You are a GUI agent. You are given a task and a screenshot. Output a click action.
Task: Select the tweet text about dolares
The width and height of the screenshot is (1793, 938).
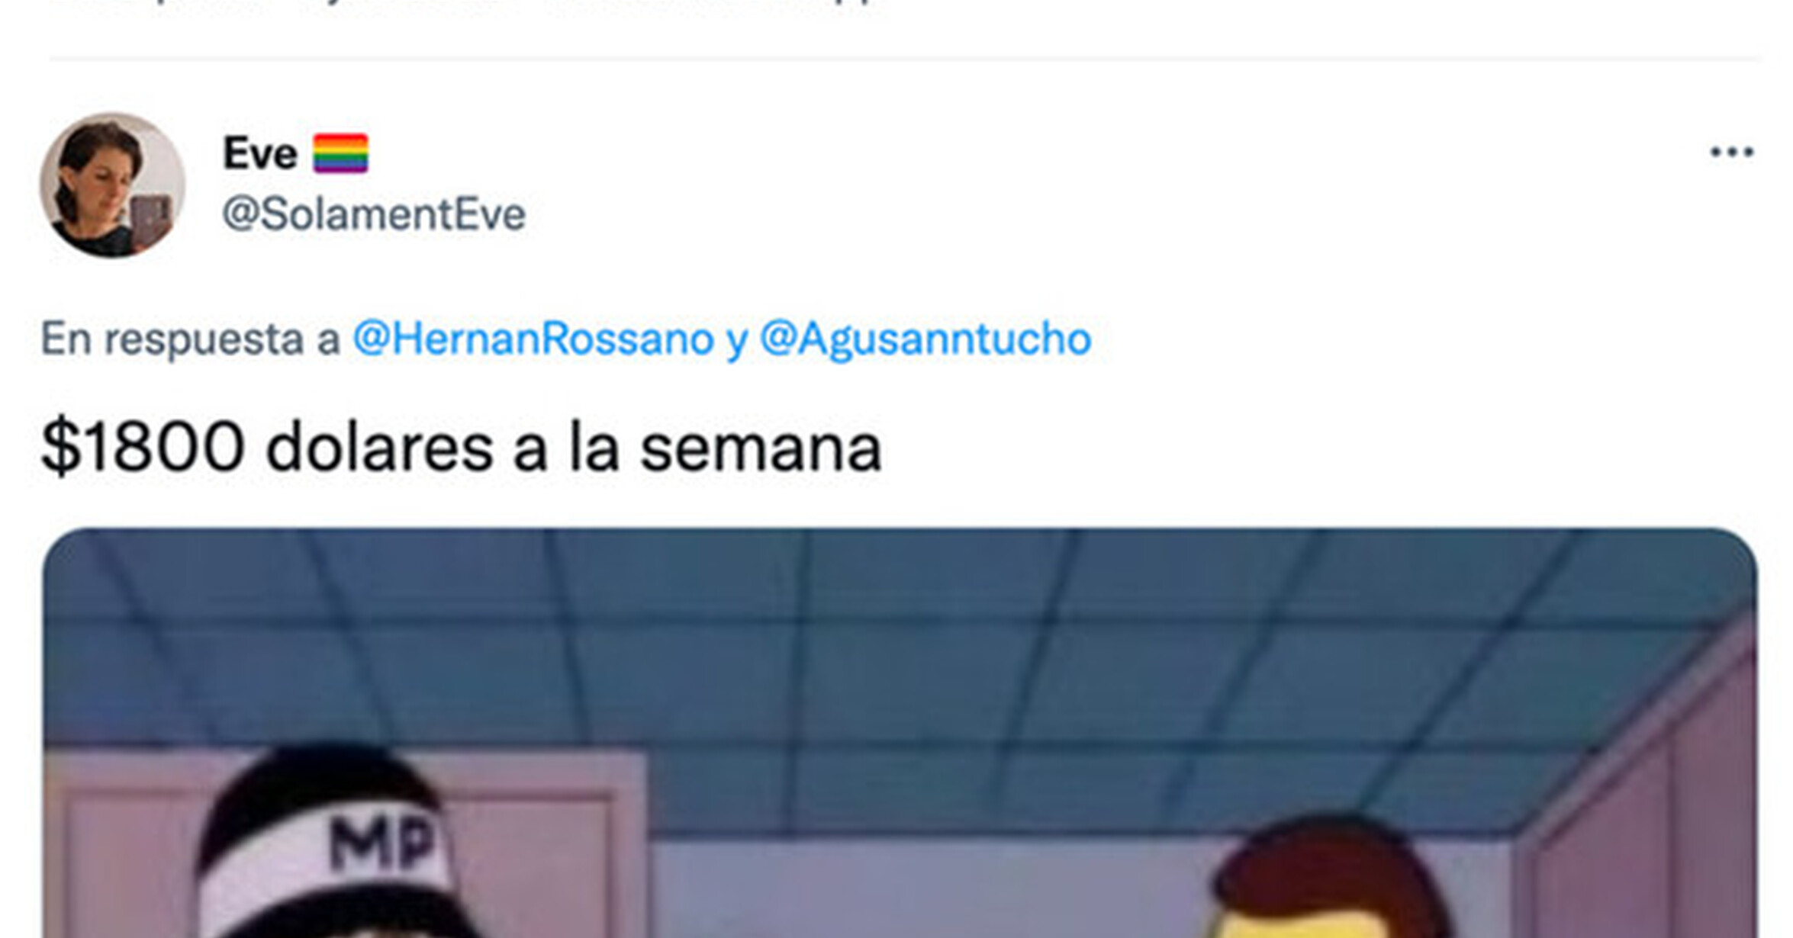point(462,448)
